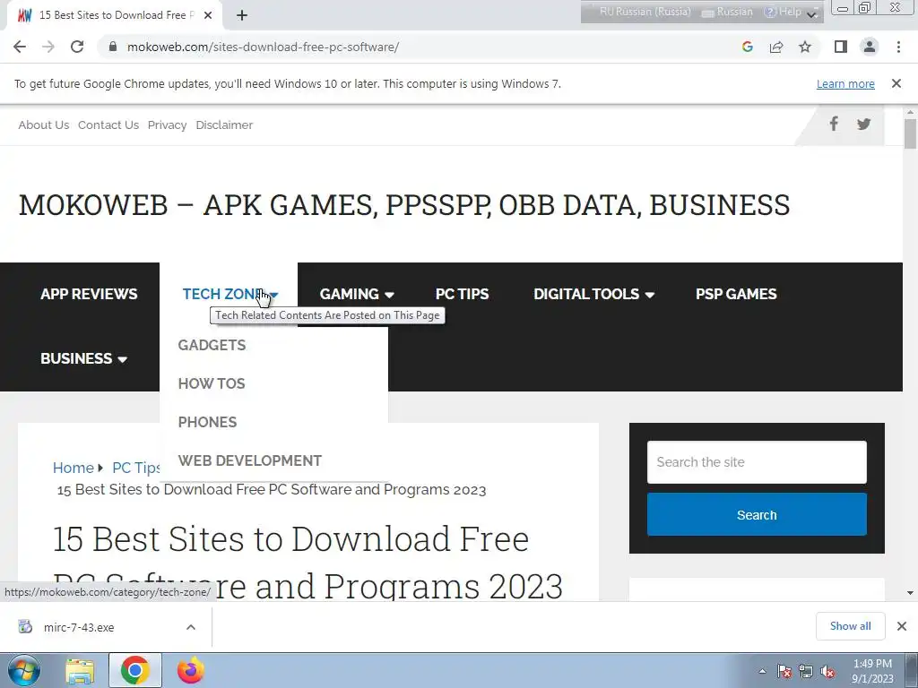Click the mirc-7-43.exe download file icon
This screenshot has height=688, width=918.
pyautogui.click(x=25, y=626)
